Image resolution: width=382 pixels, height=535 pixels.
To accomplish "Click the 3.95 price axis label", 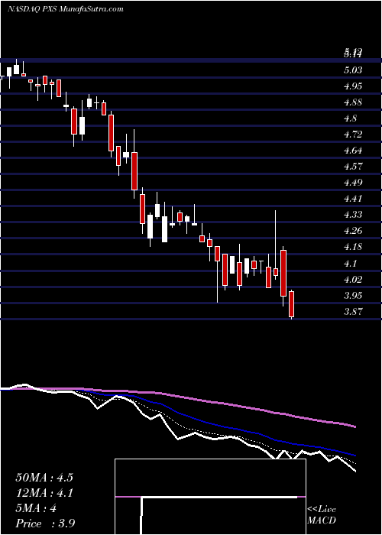I will coord(353,296).
